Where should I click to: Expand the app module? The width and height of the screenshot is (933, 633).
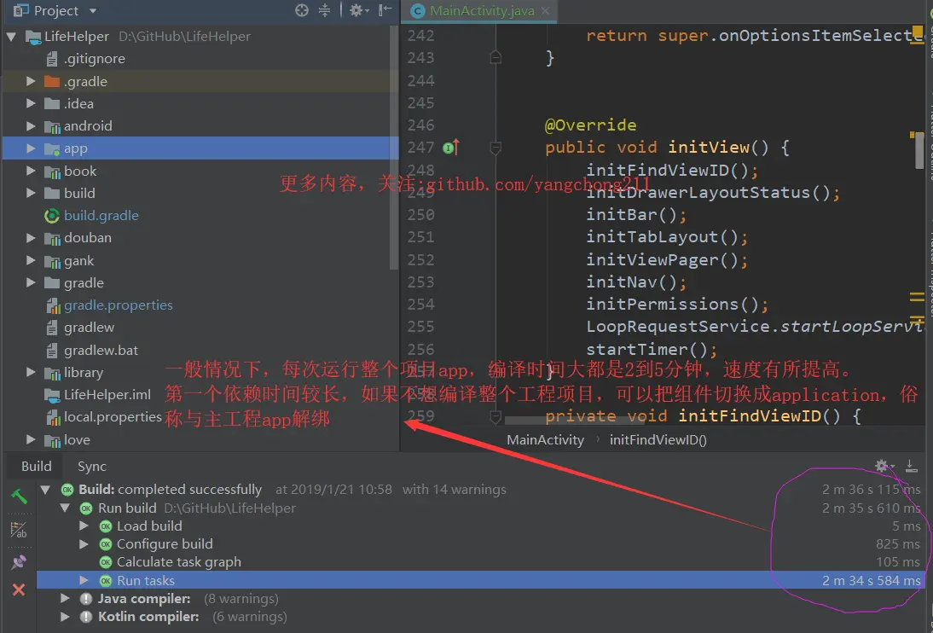coord(31,148)
